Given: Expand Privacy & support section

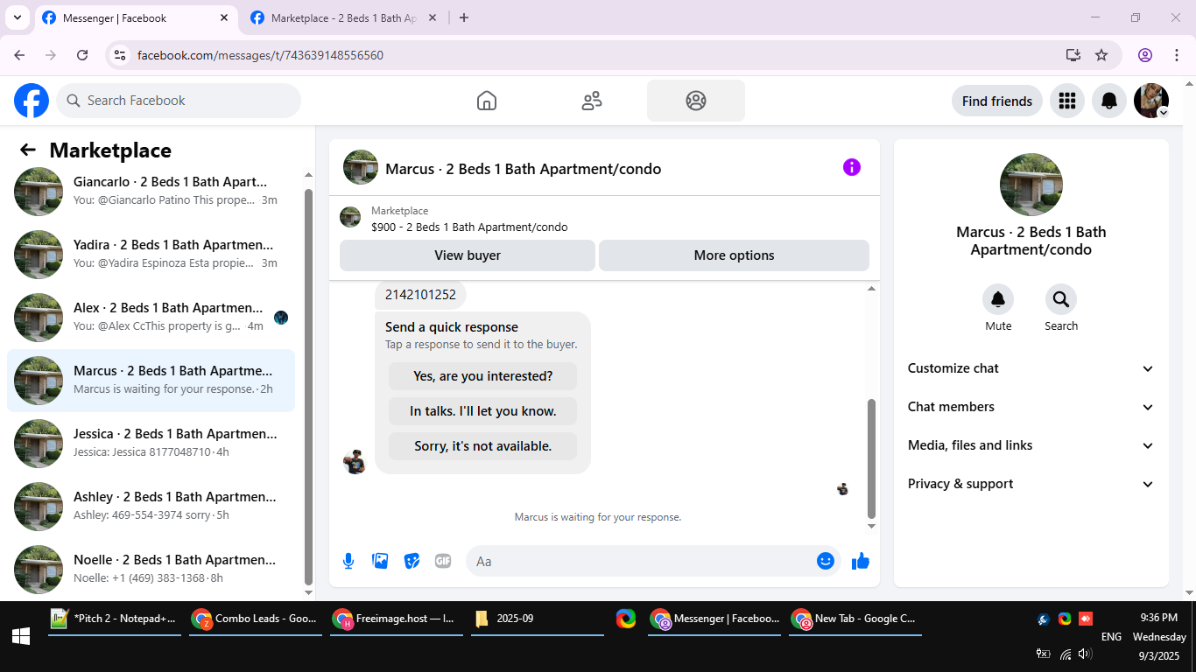Looking at the screenshot, I should click(1031, 484).
